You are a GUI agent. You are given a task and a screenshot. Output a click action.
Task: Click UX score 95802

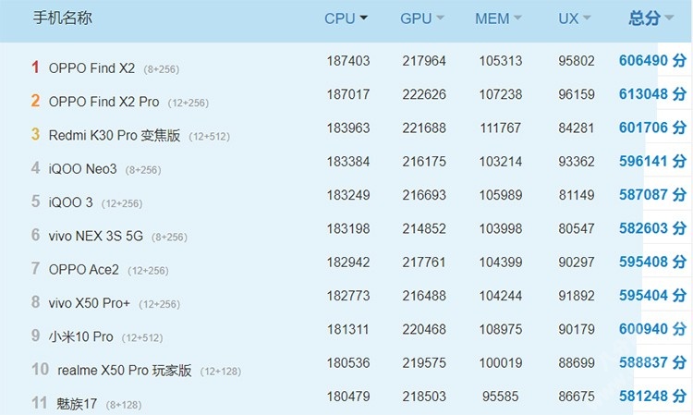click(577, 61)
